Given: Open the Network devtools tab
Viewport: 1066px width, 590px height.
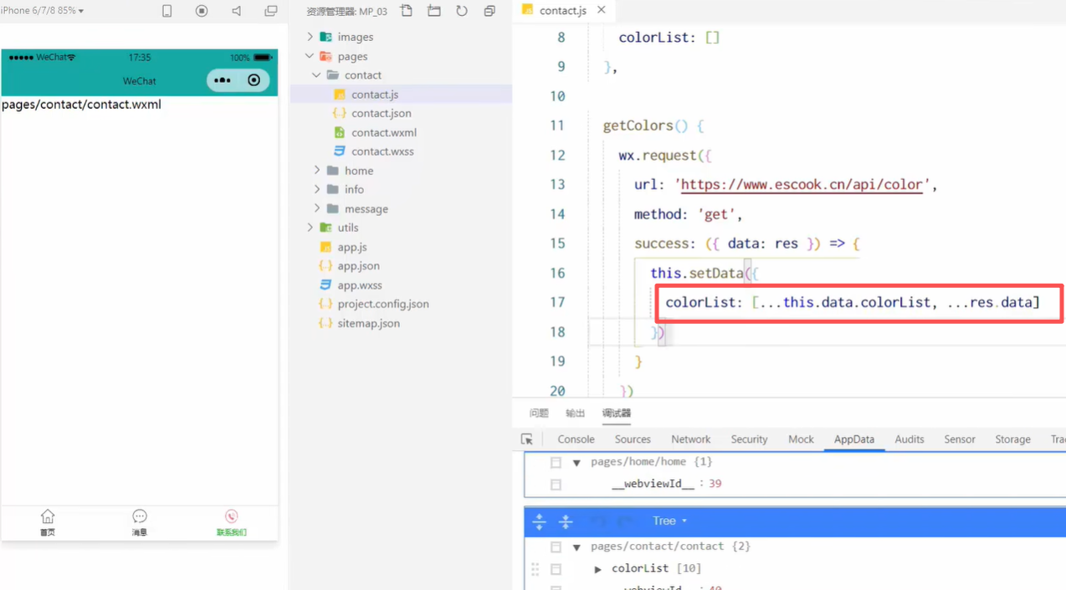Looking at the screenshot, I should pos(690,439).
